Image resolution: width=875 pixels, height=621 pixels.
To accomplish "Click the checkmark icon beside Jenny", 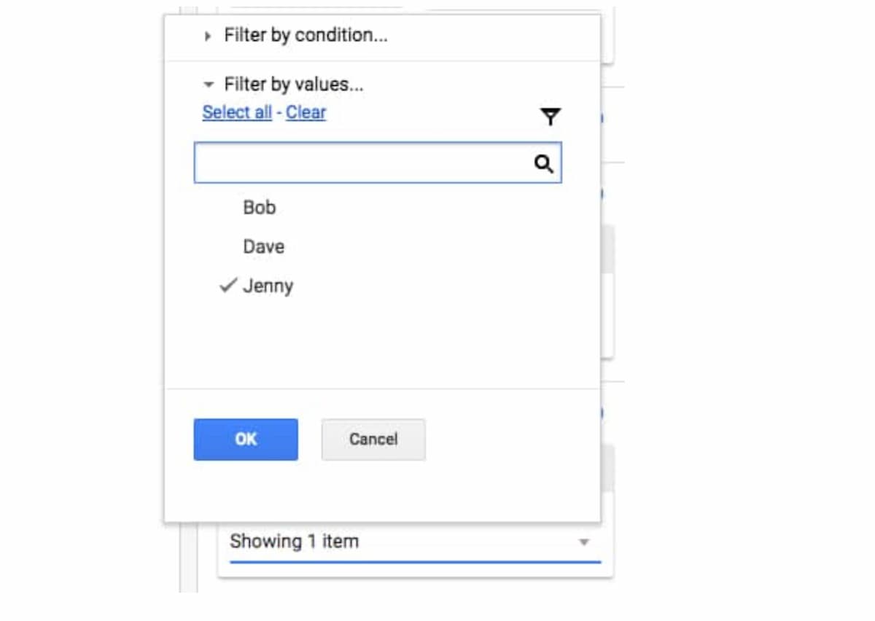I will pos(228,286).
